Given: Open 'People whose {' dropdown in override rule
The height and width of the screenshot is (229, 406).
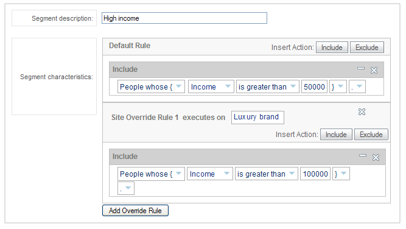Looking at the screenshot, I should coord(151,174).
